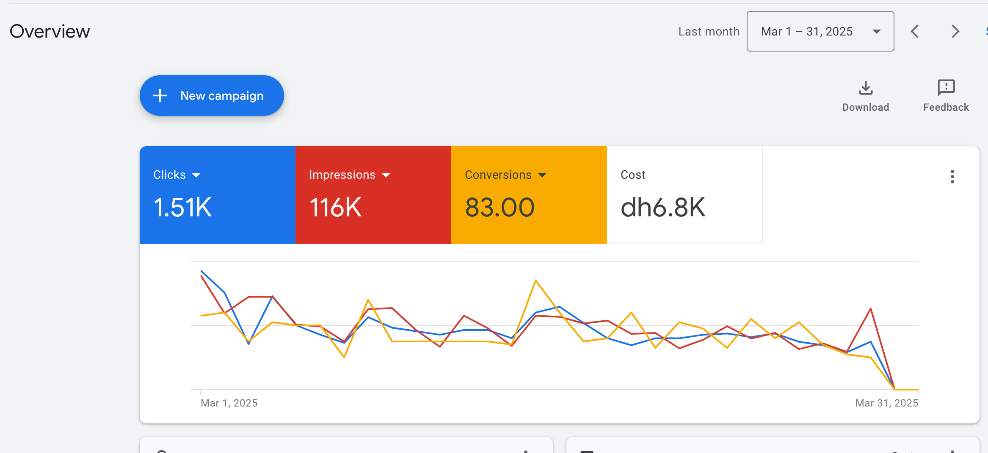The image size is (988, 453).
Task: Click the Overview page heading
Action: tap(50, 31)
